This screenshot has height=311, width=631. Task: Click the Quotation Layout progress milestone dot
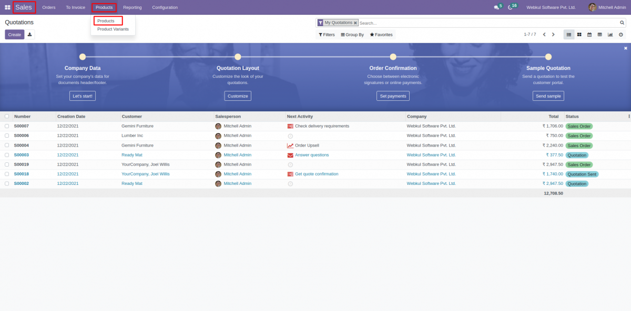238,56
